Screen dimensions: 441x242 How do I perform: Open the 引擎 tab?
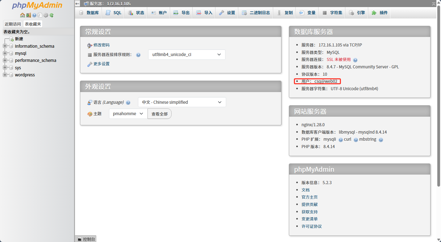point(357,13)
